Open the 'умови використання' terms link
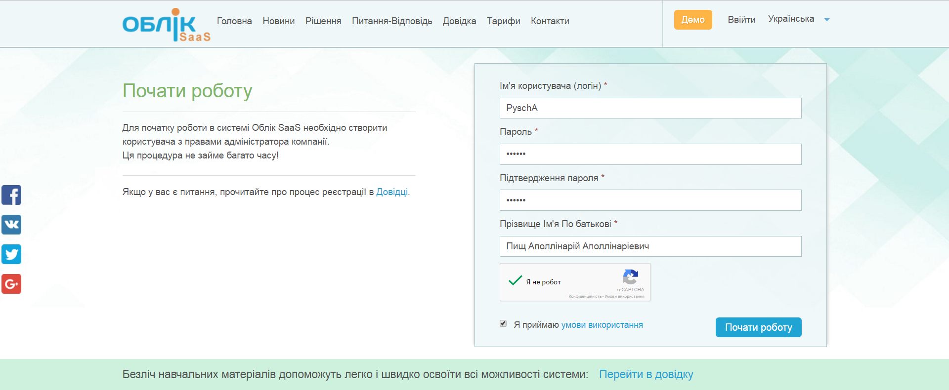949x390 pixels. point(602,325)
